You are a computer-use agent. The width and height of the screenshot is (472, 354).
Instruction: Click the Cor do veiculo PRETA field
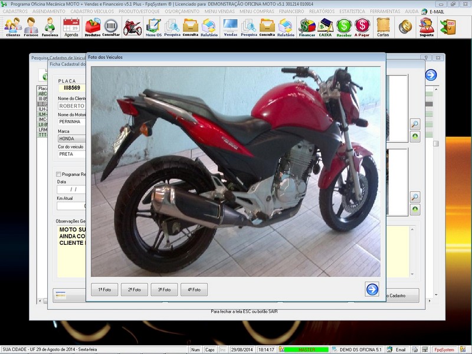[x=71, y=154]
